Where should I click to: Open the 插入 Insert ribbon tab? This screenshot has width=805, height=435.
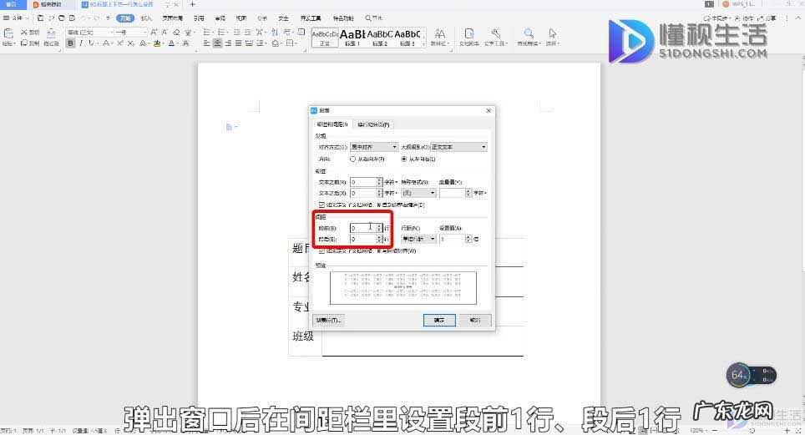click(x=147, y=18)
